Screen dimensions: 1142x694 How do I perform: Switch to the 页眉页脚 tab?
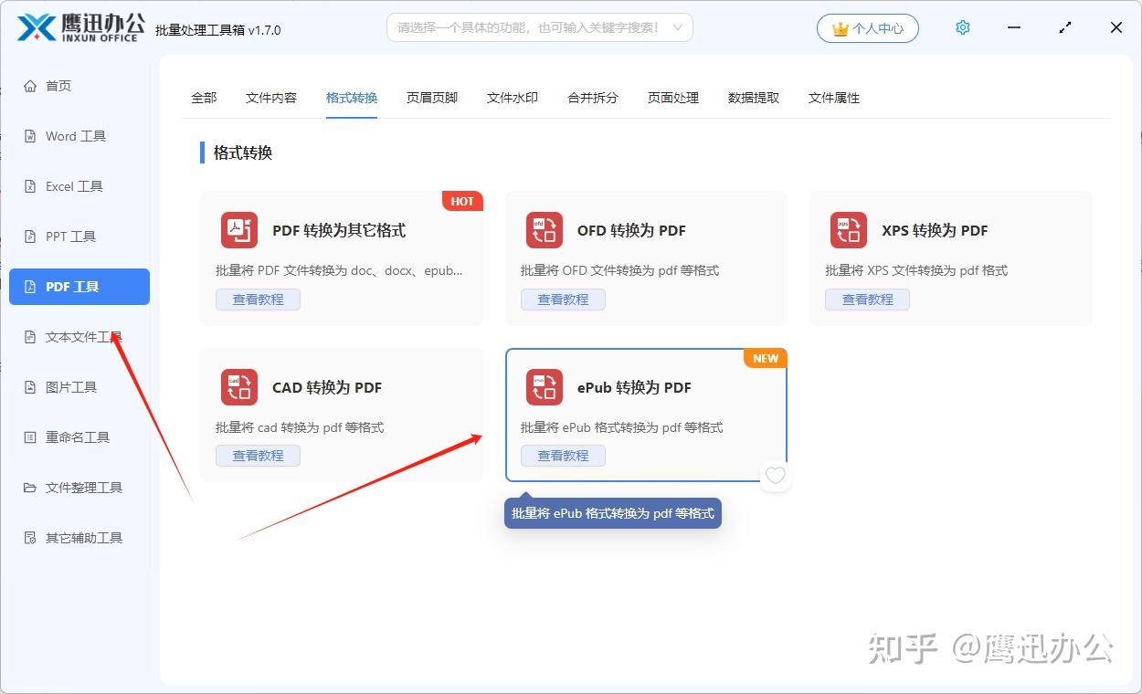[432, 98]
